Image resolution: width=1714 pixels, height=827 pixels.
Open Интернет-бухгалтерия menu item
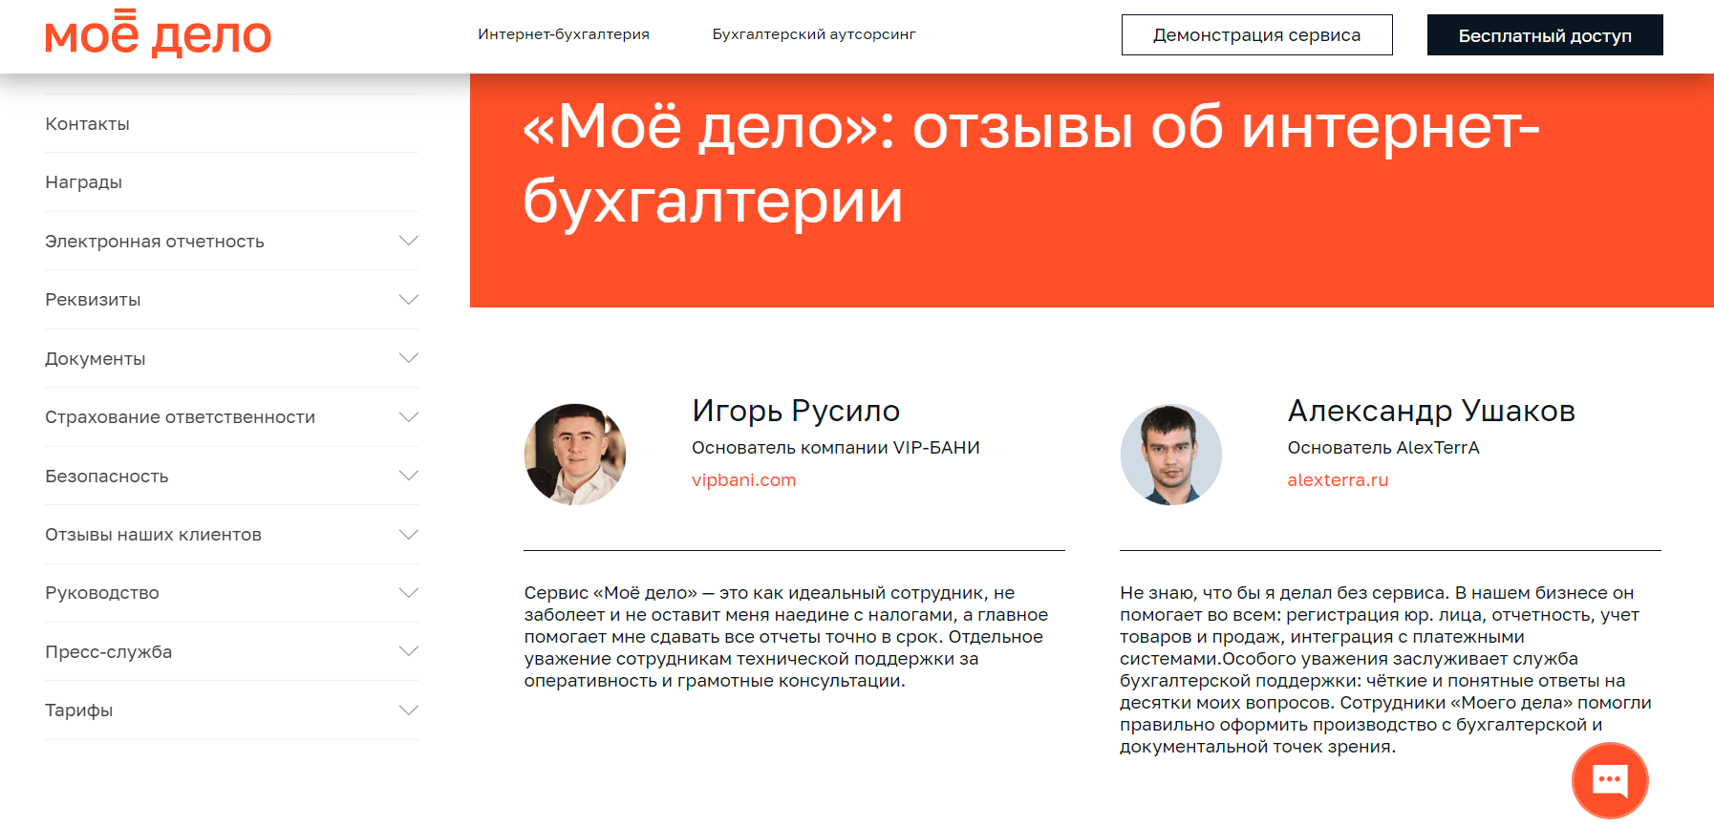pyautogui.click(x=564, y=34)
